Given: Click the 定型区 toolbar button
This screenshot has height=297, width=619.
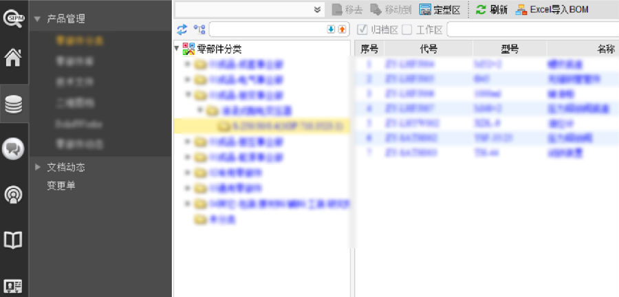Looking at the screenshot, I should click(439, 10).
